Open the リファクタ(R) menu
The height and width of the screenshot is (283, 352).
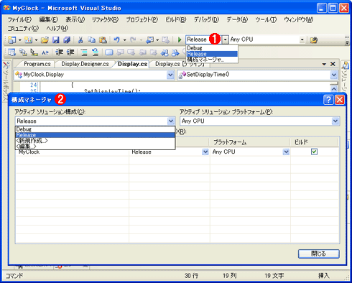point(105,19)
